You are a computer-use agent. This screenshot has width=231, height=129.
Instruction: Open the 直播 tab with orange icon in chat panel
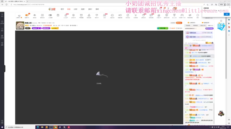206,23
